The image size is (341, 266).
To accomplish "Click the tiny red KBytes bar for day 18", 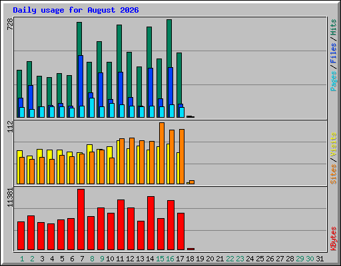I will (190, 249).
